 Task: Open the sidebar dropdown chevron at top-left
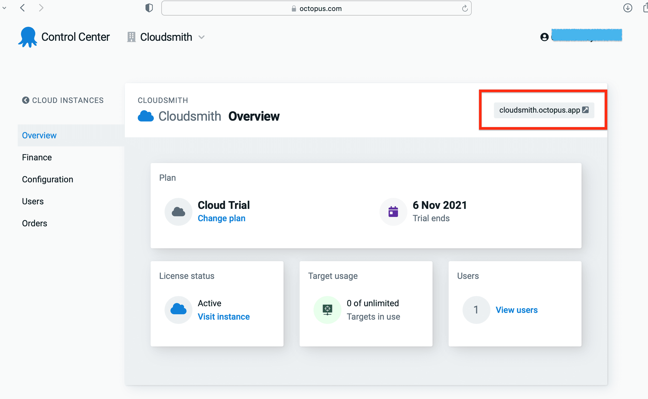[4, 8]
